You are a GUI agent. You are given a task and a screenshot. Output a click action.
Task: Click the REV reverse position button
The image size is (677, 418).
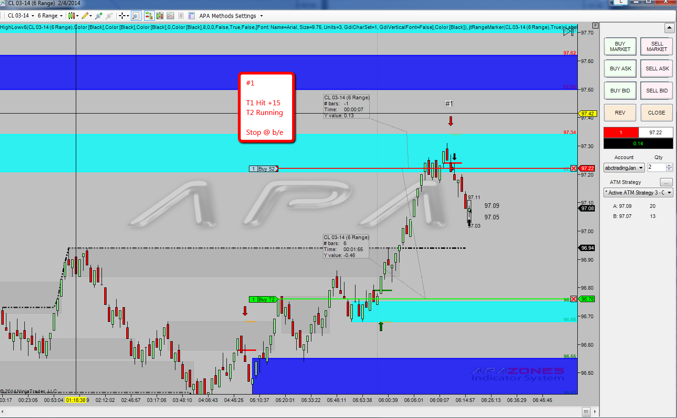[x=620, y=113]
